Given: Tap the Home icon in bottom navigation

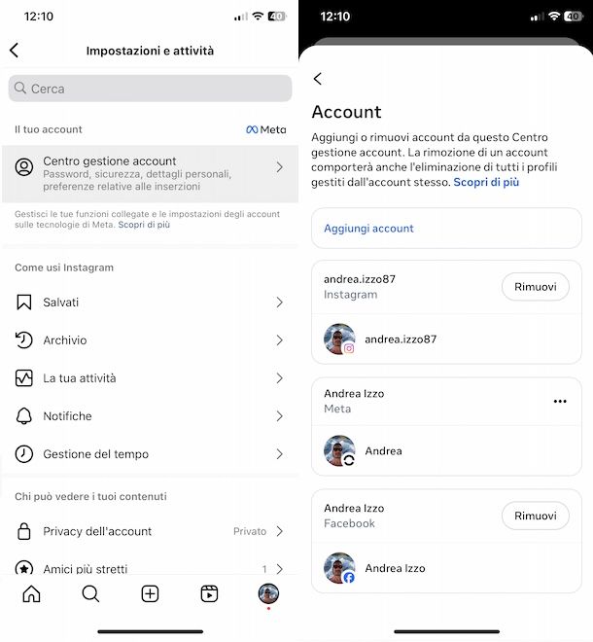Looking at the screenshot, I should [x=31, y=593].
